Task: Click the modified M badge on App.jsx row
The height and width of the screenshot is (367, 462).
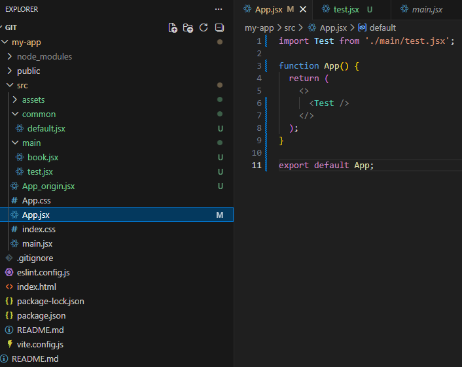Action: [x=219, y=215]
